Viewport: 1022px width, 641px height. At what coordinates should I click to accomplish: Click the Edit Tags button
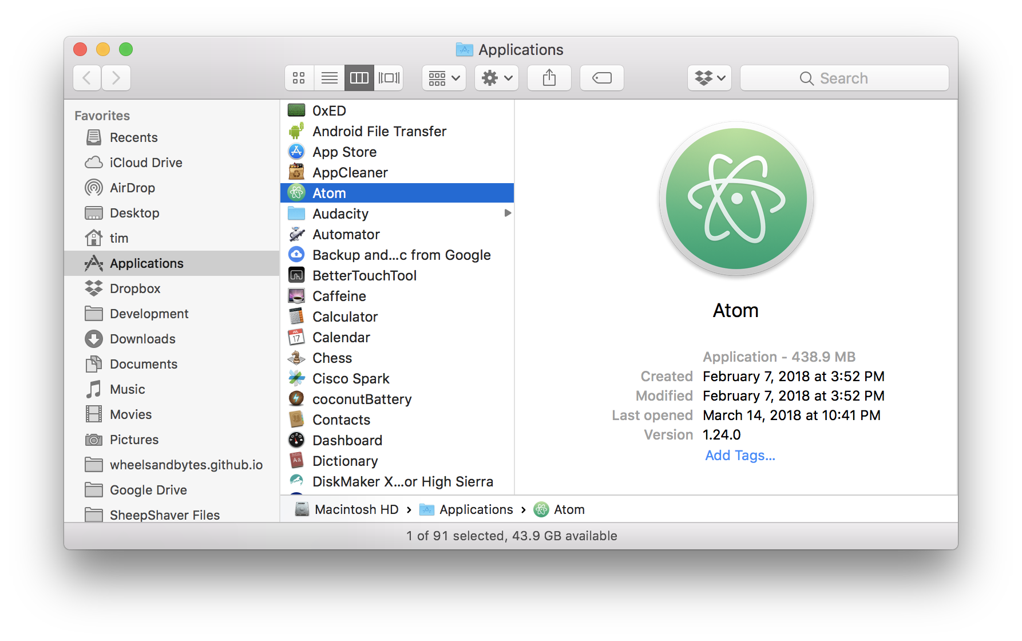tap(601, 78)
